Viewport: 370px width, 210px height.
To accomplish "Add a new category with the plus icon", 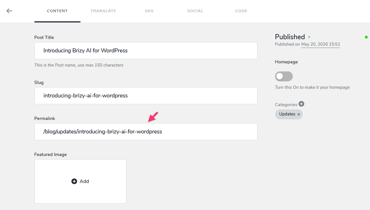I will pos(301,104).
